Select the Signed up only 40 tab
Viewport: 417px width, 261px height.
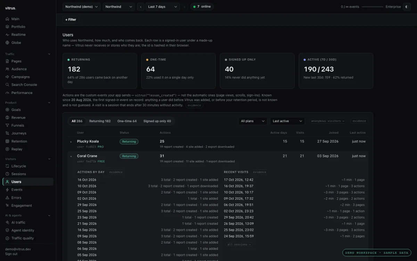pos(157,121)
